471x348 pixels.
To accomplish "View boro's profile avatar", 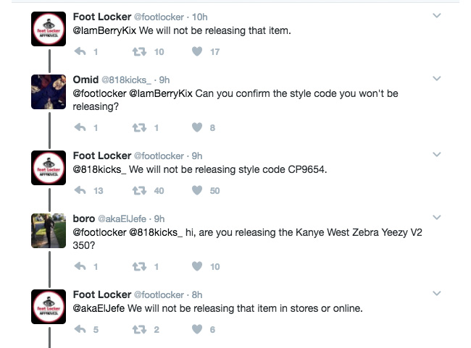I will pos(49,231).
